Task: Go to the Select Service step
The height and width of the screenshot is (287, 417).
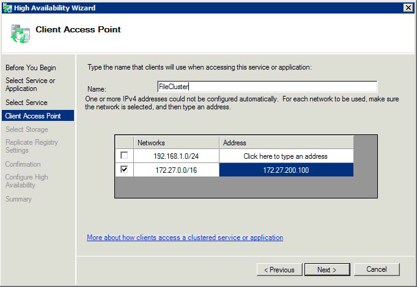Action: tap(26, 103)
